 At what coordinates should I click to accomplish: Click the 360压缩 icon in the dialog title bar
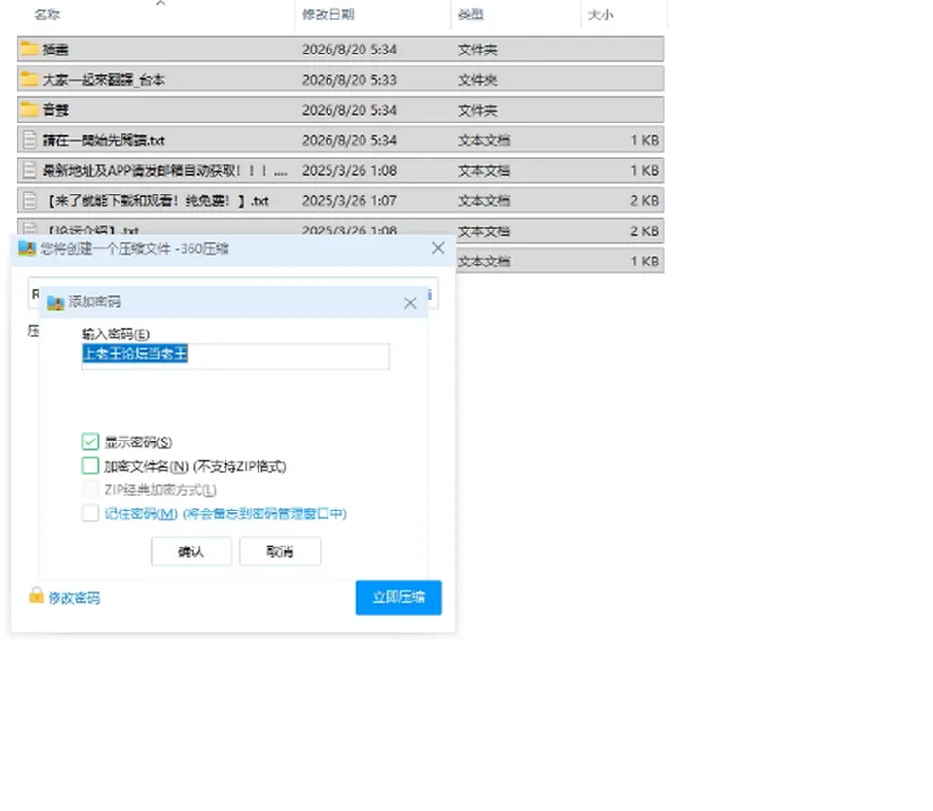pos(27,248)
